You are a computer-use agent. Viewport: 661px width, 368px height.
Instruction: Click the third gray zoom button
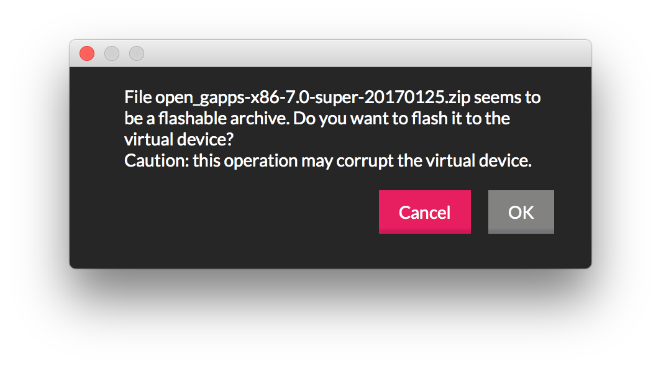(x=137, y=54)
